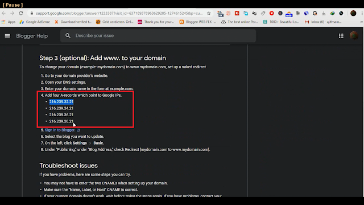
Task: Click the browser back arrow
Action: [x=4, y=13]
